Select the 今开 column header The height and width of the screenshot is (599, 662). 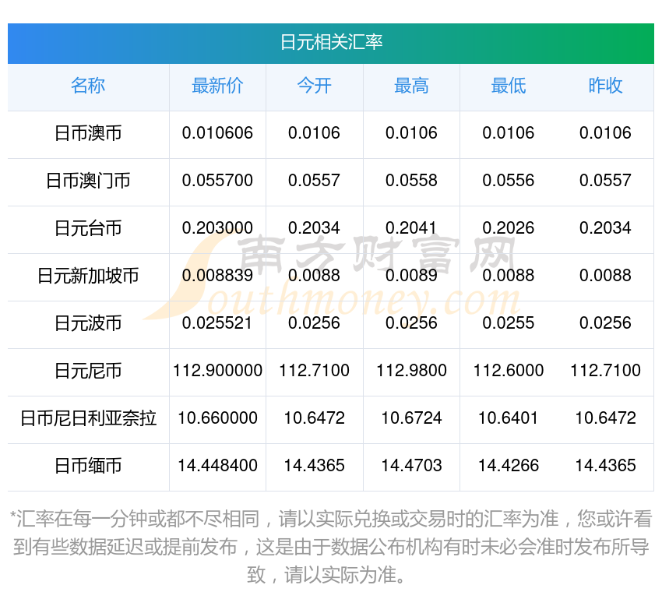[x=314, y=86]
